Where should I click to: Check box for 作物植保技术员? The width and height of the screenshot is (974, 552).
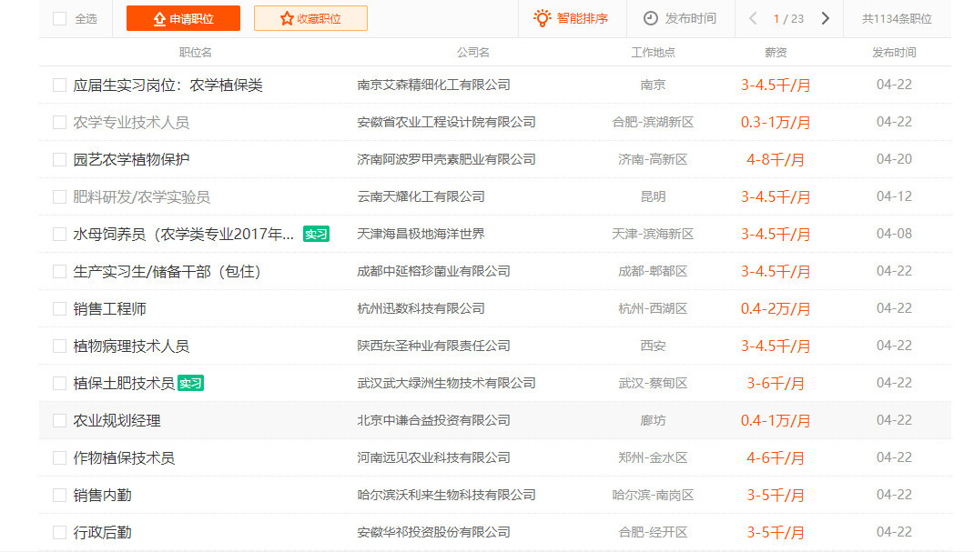[x=60, y=457]
